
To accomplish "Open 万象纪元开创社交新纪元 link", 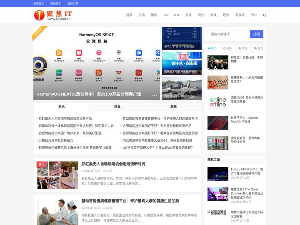I will pyautogui.click(x=56, y=140).
